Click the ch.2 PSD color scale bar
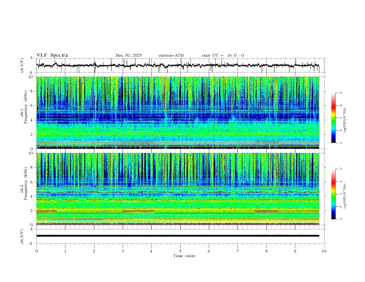This screenshot has height=282, width=365. click(x=333, y=194)
